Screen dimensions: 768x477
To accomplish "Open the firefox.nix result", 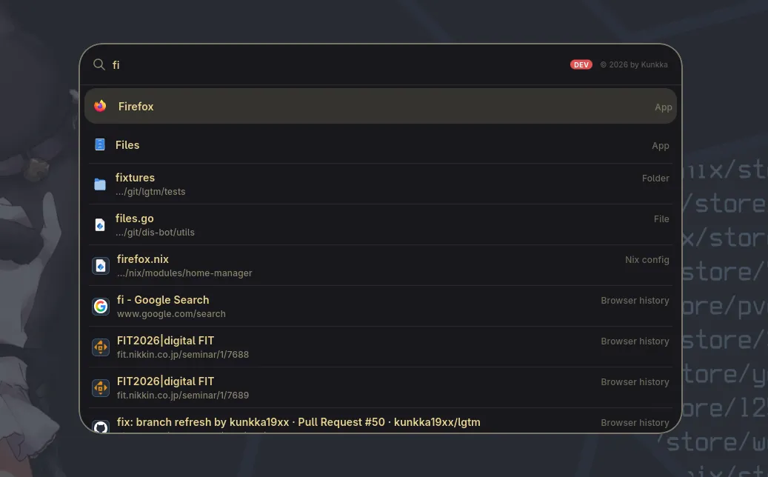I will coord(381,265).
